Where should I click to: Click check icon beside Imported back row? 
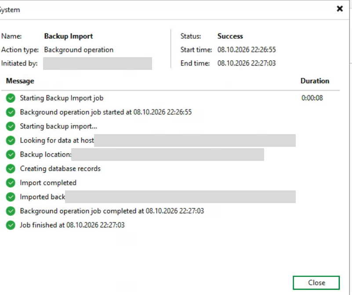(11, 197)
